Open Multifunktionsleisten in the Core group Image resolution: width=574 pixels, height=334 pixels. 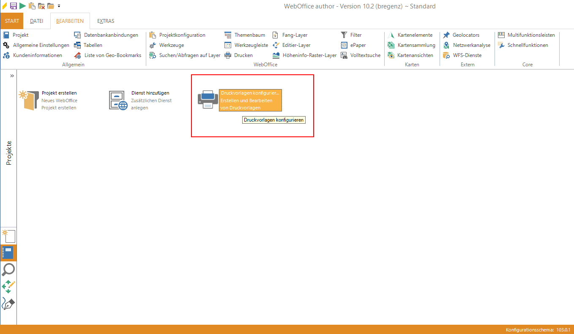[x=526, y=35]
